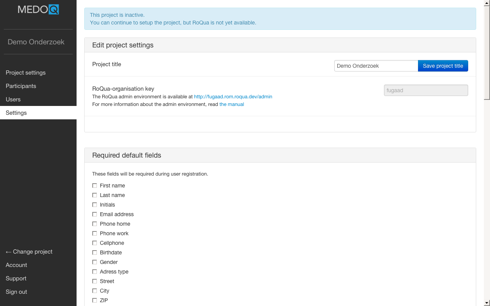This screenshot has width=490, height=306.
Task: Open the Account page
Action: (16, 265)
